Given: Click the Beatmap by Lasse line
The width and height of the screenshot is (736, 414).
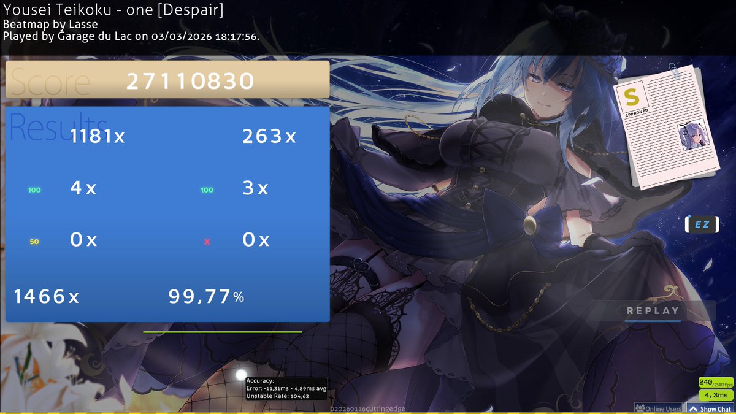Looking at the screenshot, I should 50,25.
